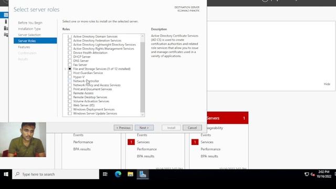Screen dimensions: 336x189
Task: Open Performance in the left tile
Action: [x=83, y=142]
